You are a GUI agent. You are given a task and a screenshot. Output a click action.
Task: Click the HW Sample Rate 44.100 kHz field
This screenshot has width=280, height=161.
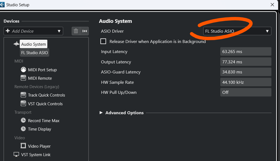click(246, 82)
